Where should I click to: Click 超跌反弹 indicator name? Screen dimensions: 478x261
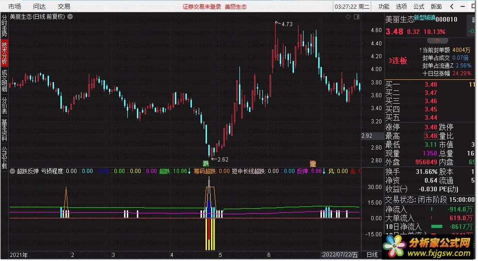click(27, 171)
